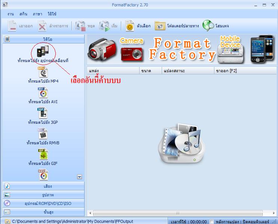The width and height of the screenshot is (278, 224).
Task: Click the FFOutput path in status bar
Action: tap(73, 221)
